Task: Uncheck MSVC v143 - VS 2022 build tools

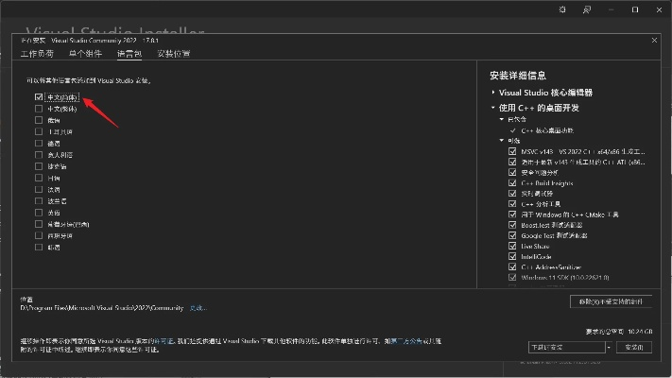Action: click(512, 151)
